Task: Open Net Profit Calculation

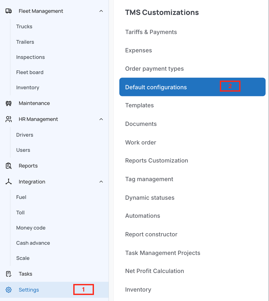Action: pos(155,271)
